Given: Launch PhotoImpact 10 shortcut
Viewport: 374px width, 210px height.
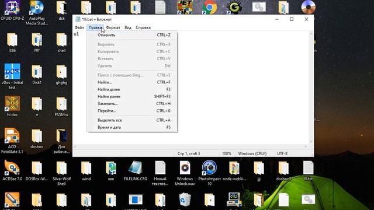Looking at the screenshot, I should coord(209,173).
